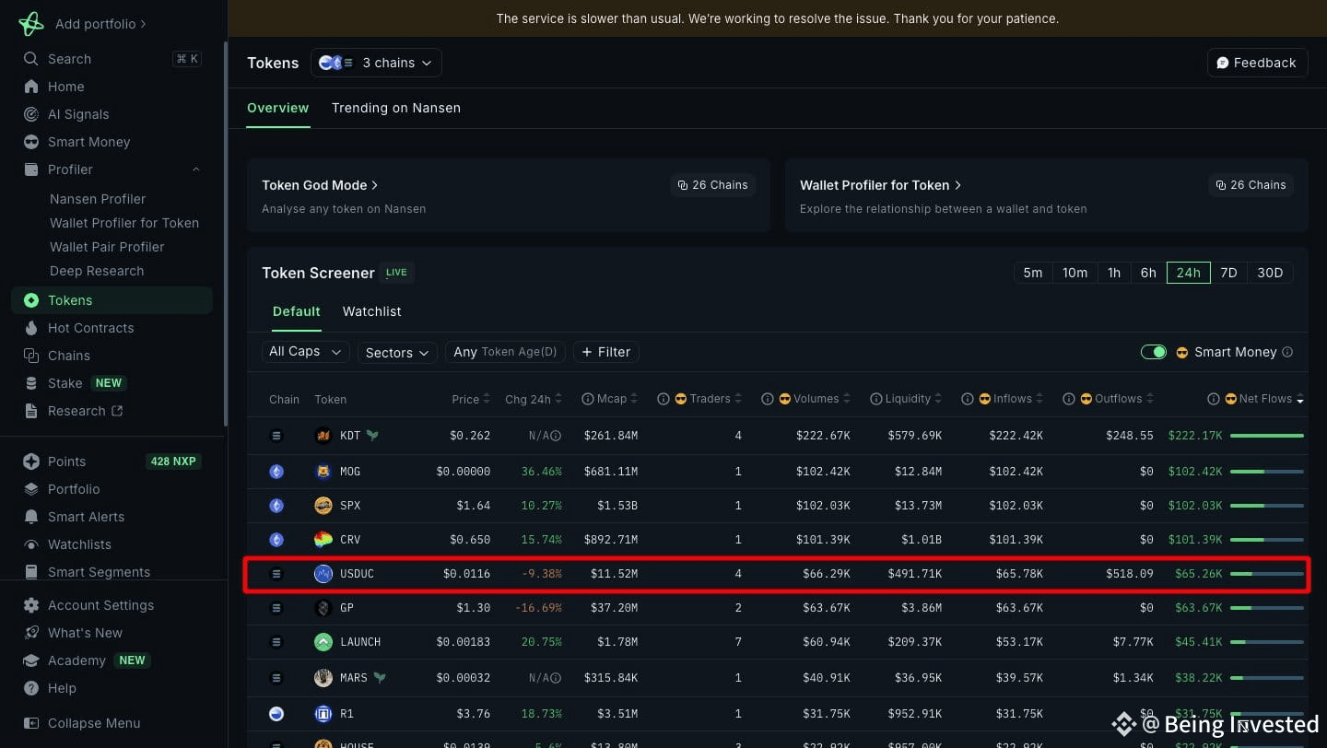
Task: Open Nansen Profiler submenu item
Action: click(x=98, y=199)
